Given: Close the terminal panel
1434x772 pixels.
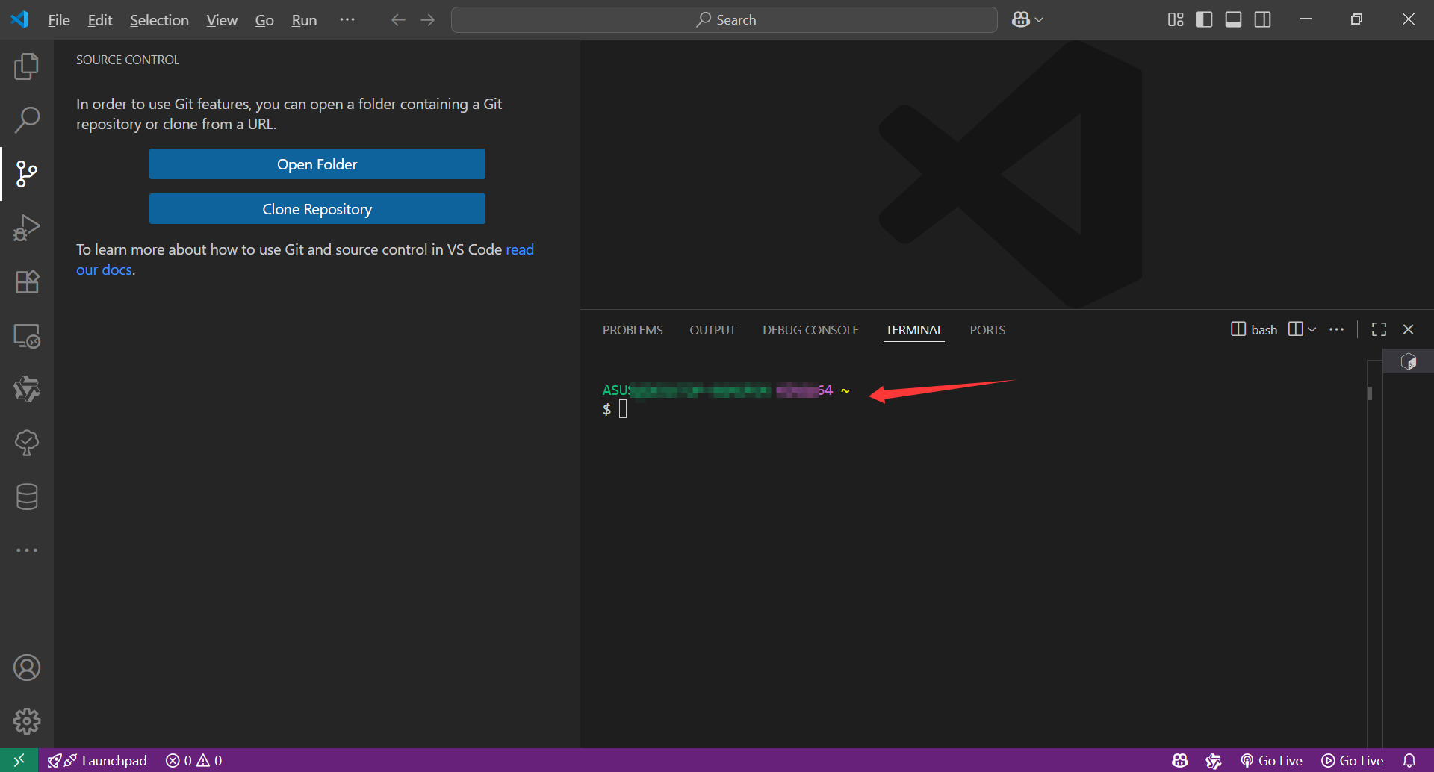Looking at the screenshot, I should 1409,329.
